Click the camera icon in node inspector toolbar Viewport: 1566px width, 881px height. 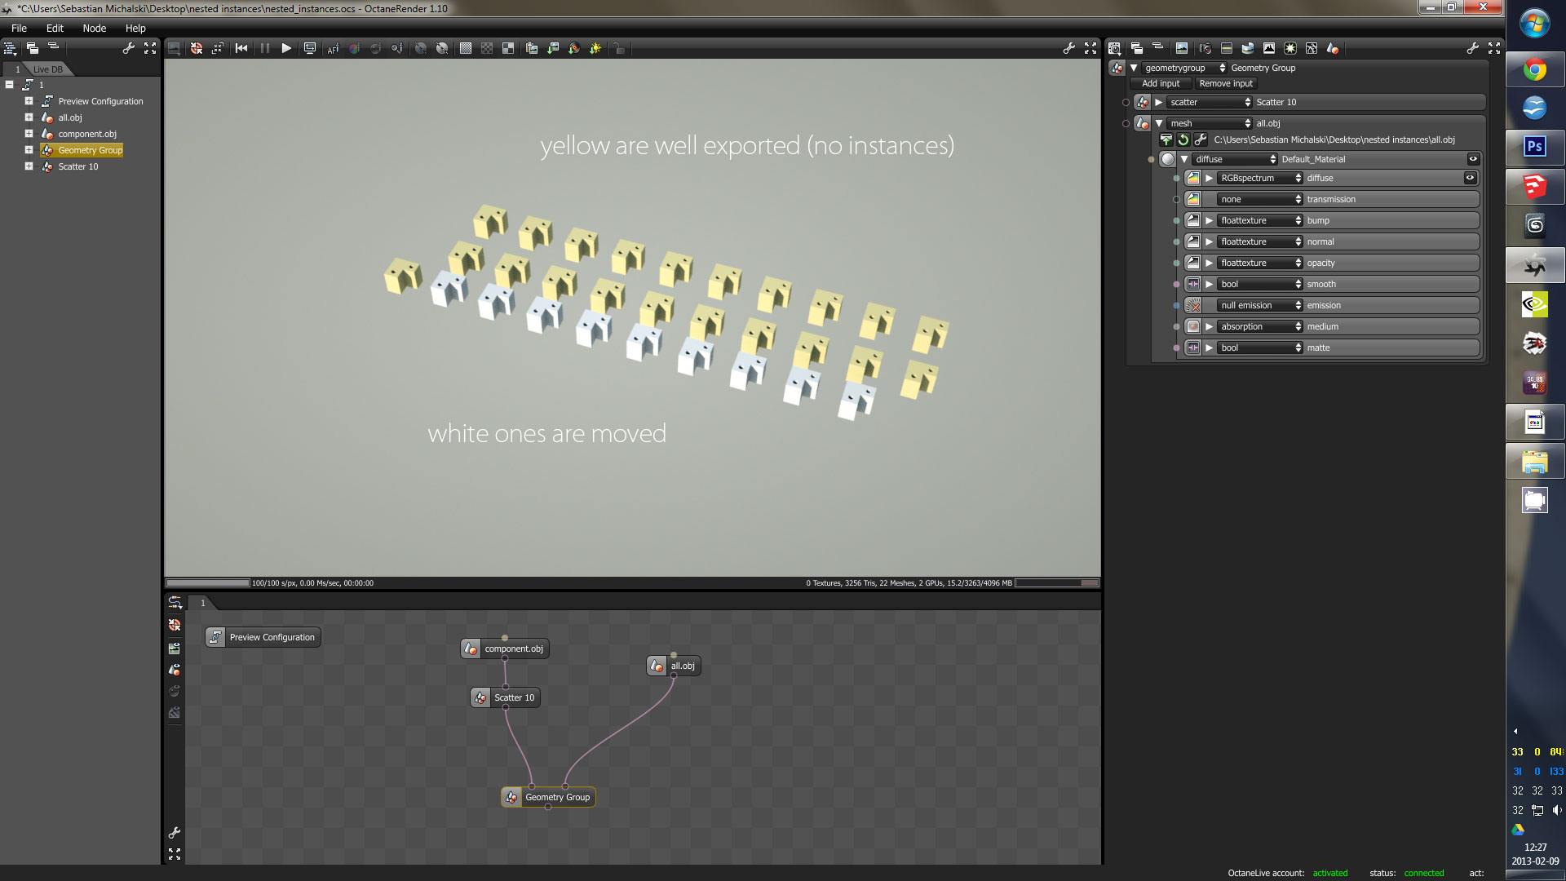(x=1205, y=49)
